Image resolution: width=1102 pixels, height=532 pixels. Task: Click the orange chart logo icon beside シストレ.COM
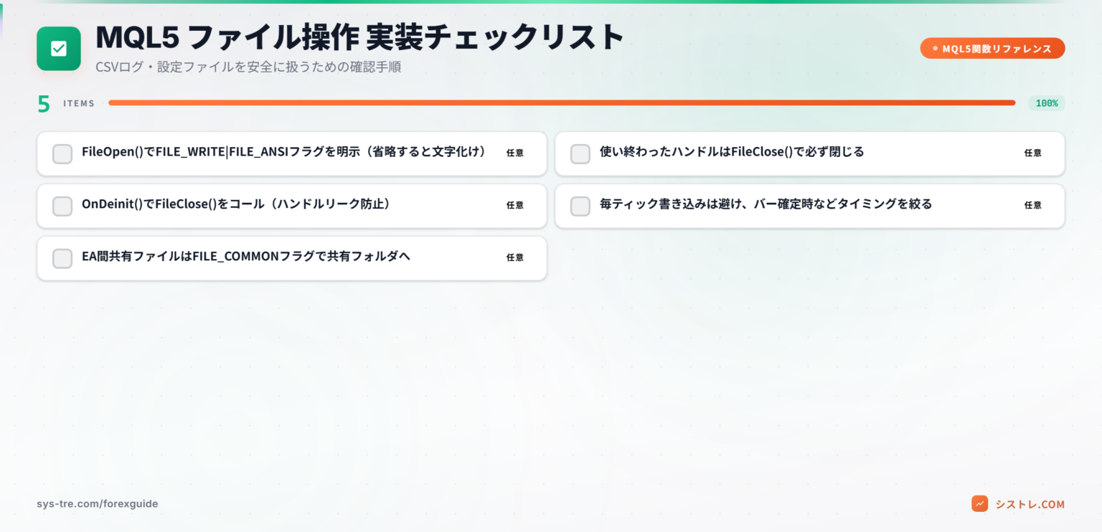(x=980, y=504)
